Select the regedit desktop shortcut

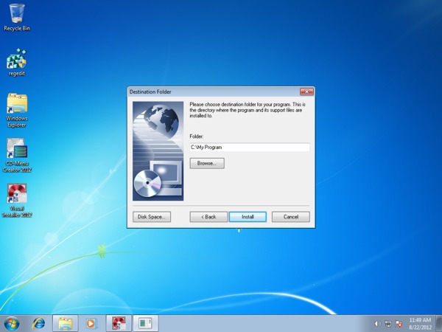pos(17,62)
